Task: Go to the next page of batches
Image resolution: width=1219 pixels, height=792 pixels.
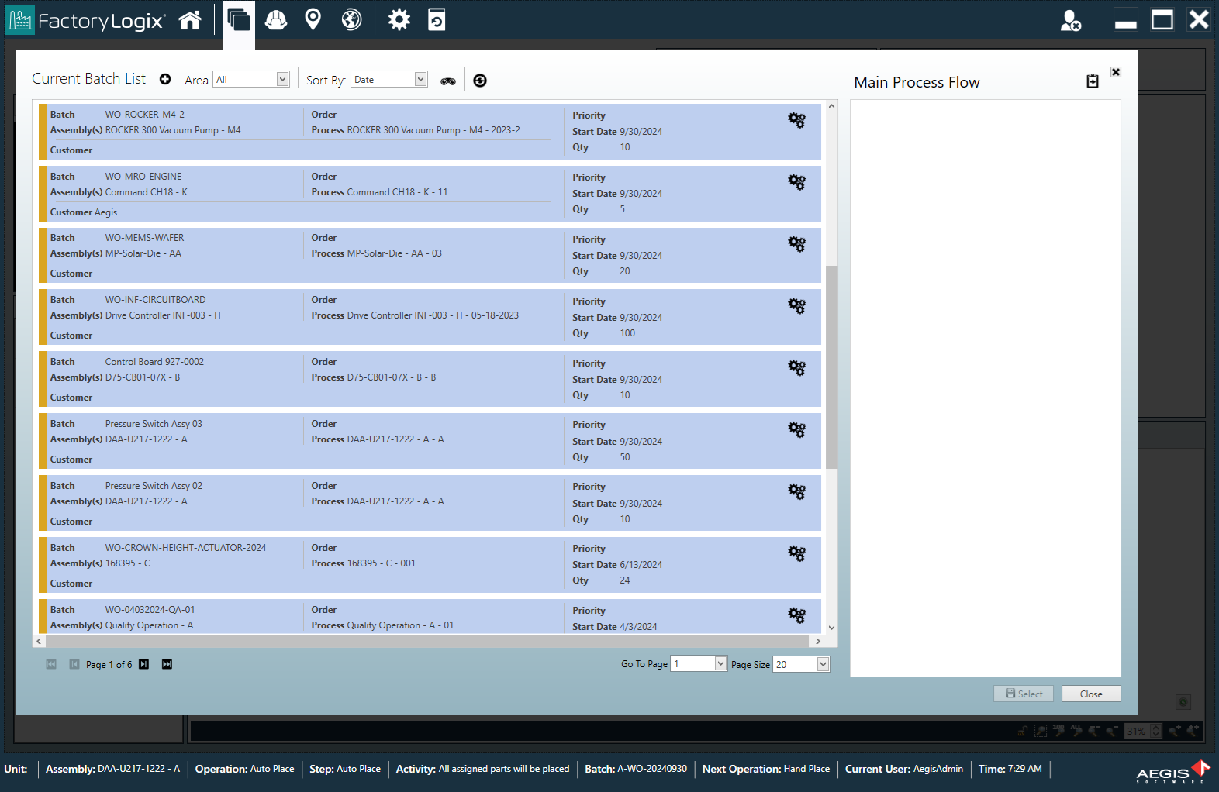Action: [143, 664]
